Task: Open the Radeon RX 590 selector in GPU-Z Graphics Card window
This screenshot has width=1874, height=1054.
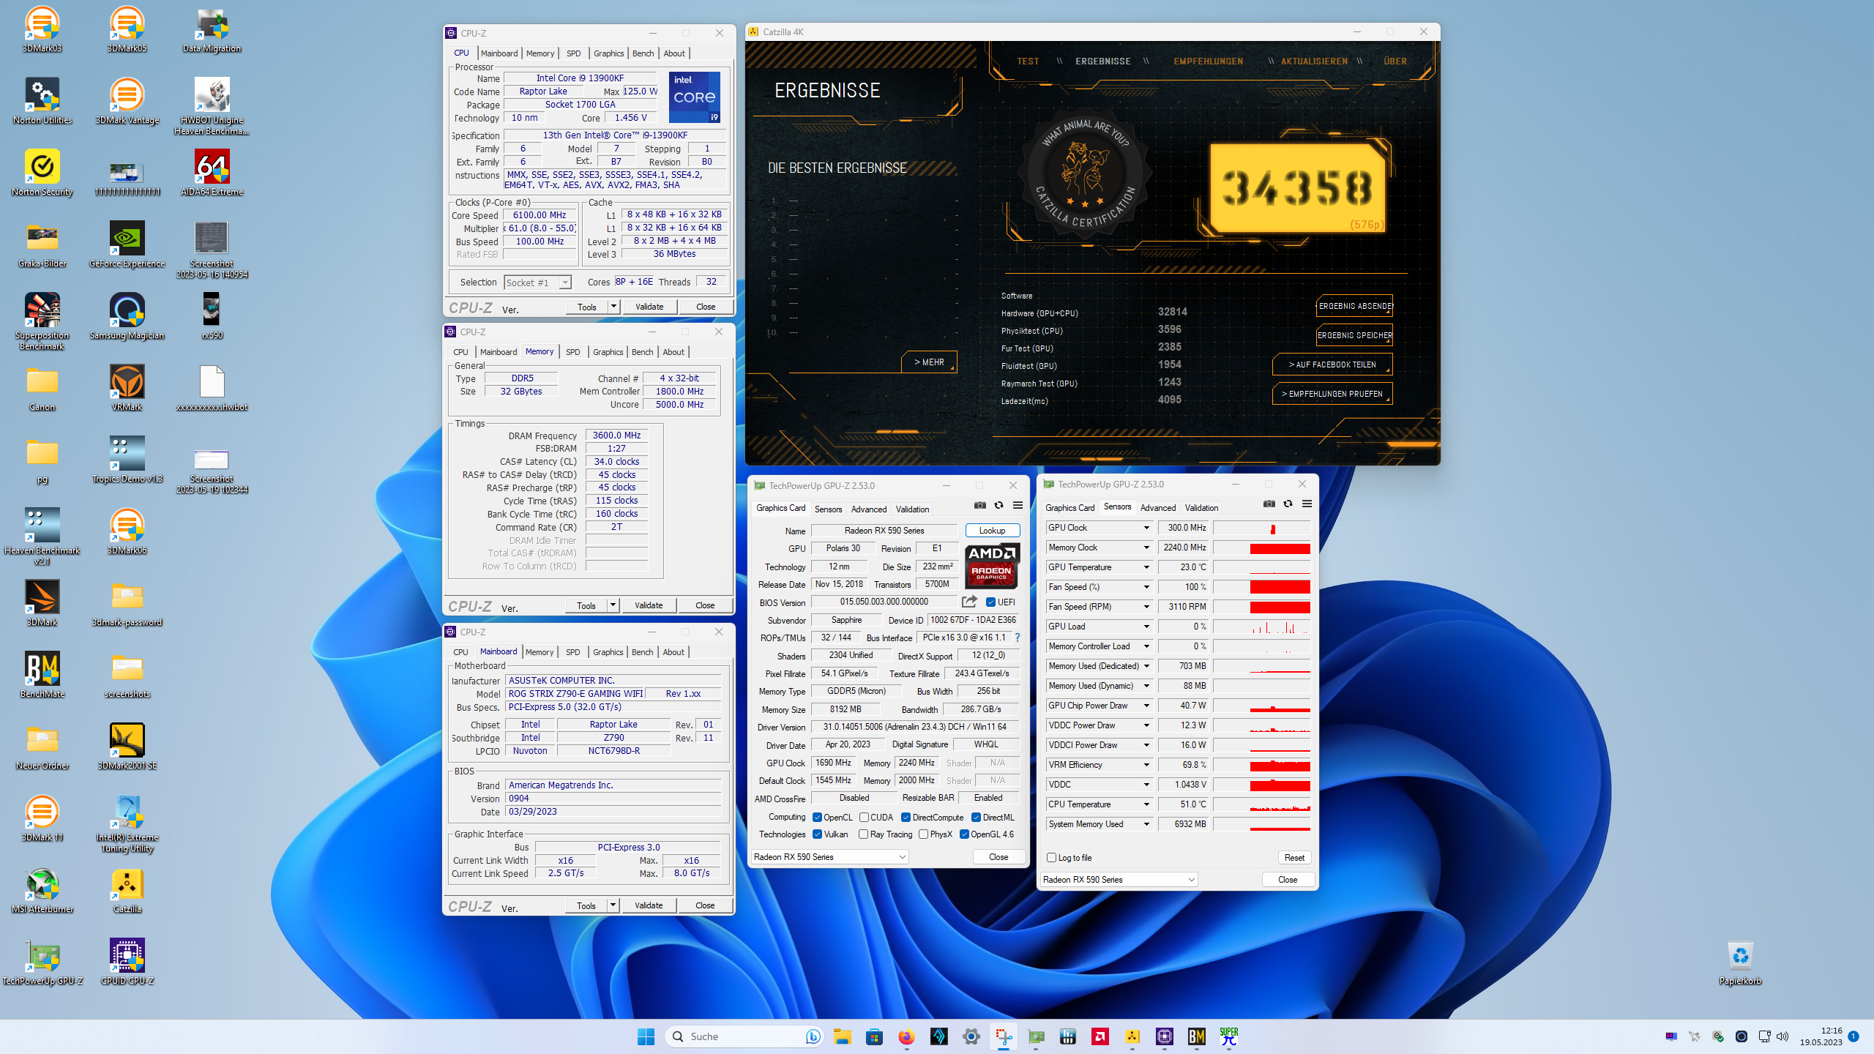Action: pyautogui.click(x=830, y=857)
